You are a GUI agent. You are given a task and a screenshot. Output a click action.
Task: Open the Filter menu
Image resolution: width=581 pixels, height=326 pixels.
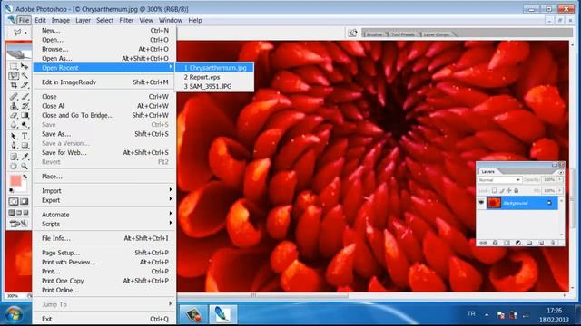point(126,20)
